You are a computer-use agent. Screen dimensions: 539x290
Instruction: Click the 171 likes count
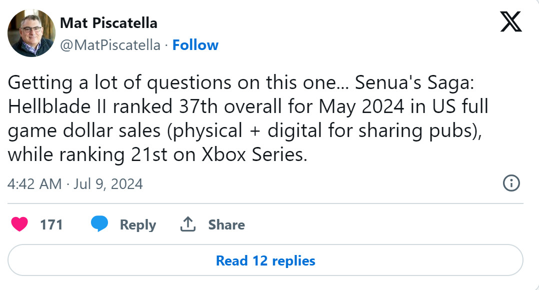pyautogui.click(x=51, y=225)
